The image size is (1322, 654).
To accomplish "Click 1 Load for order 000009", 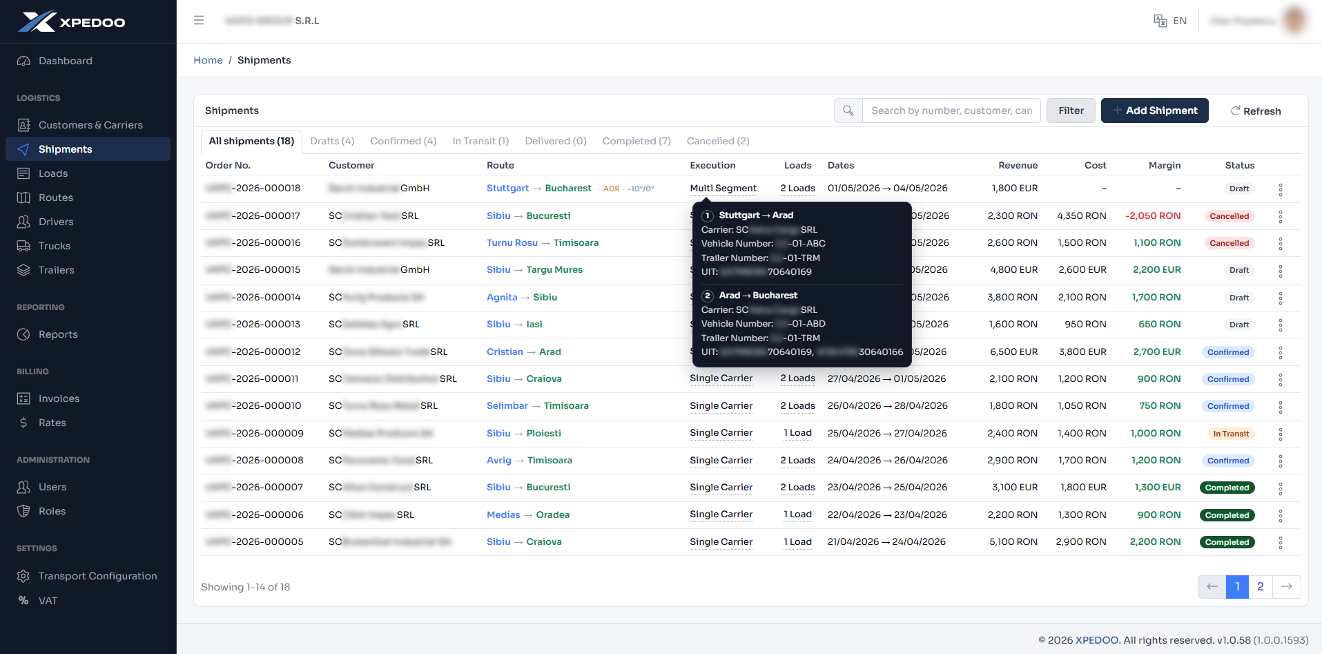I will tap(798, 433).
